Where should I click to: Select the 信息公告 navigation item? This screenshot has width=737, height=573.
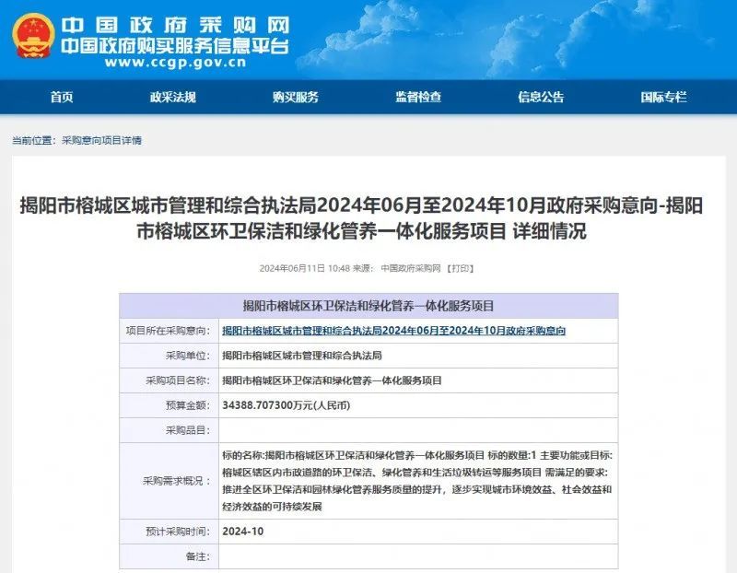[x=541, y=98]
